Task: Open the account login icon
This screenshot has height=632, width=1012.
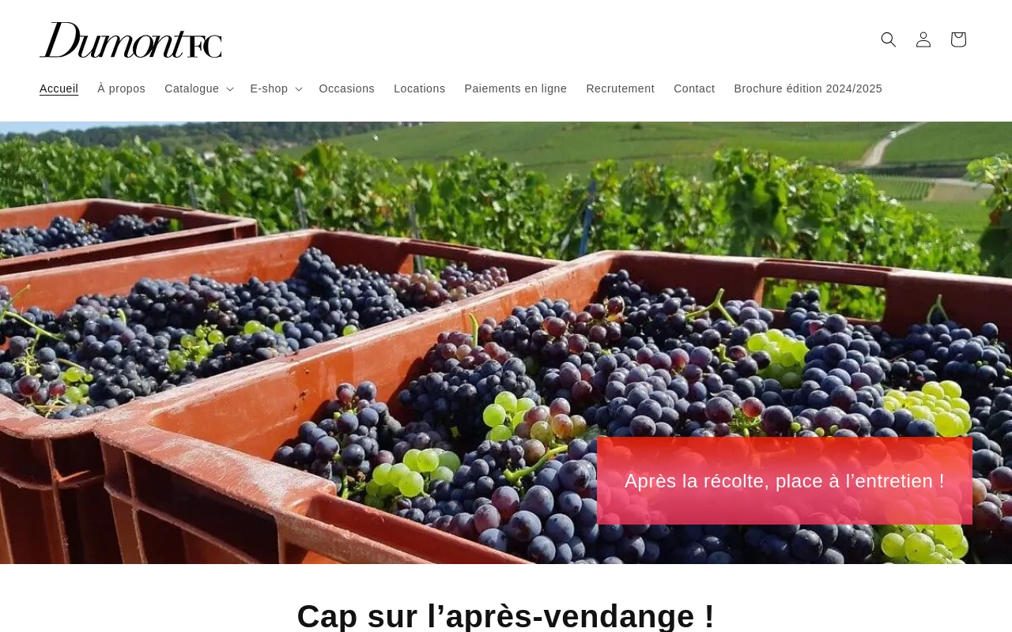Action: 923,39
